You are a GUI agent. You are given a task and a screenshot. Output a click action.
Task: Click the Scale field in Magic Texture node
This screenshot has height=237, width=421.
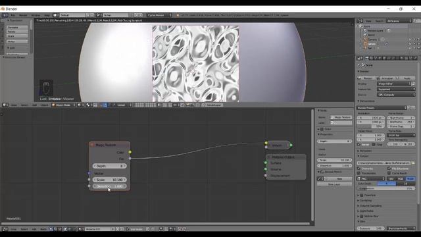tap(109, 180)
